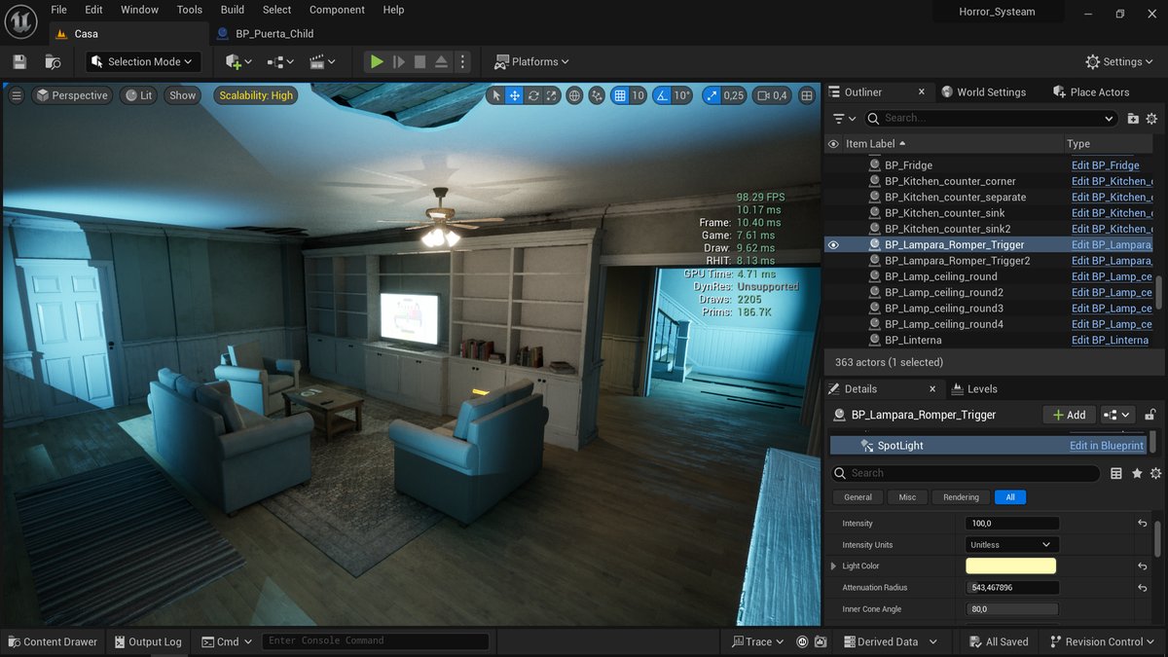Image resolution: width=1168 pixels, height=657 pixels.
Task: Reset Intensity value to default arrow
Action: (x=1142, y=524)
